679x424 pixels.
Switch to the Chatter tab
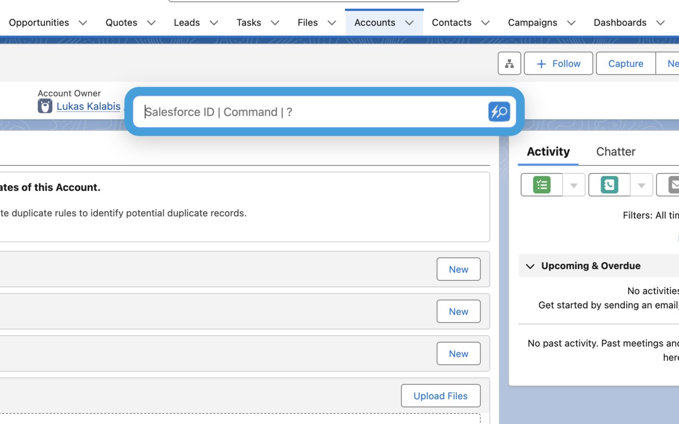click(x=615, y=152)
